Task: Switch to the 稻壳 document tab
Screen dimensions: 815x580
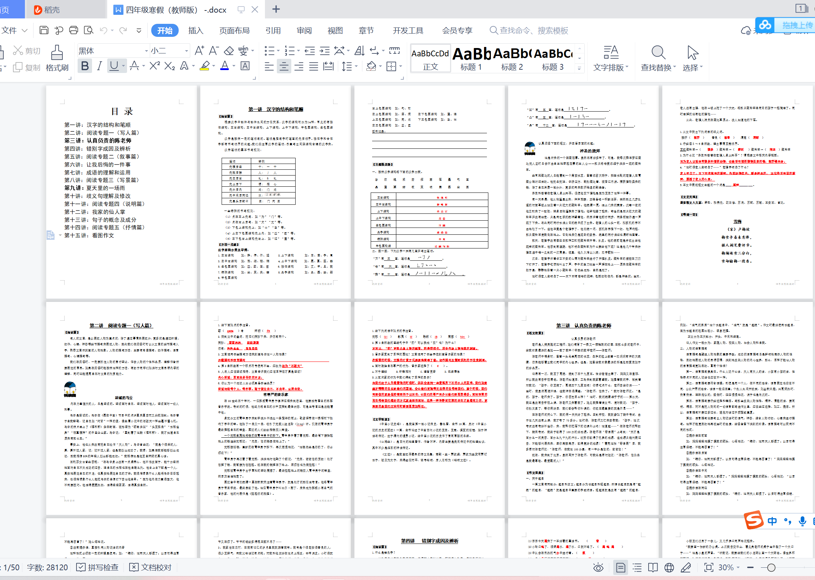Action: (66, 10)
